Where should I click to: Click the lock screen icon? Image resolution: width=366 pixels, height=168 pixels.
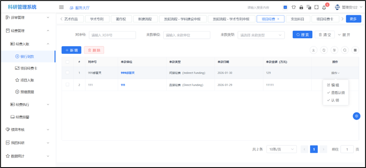[301, 7]
